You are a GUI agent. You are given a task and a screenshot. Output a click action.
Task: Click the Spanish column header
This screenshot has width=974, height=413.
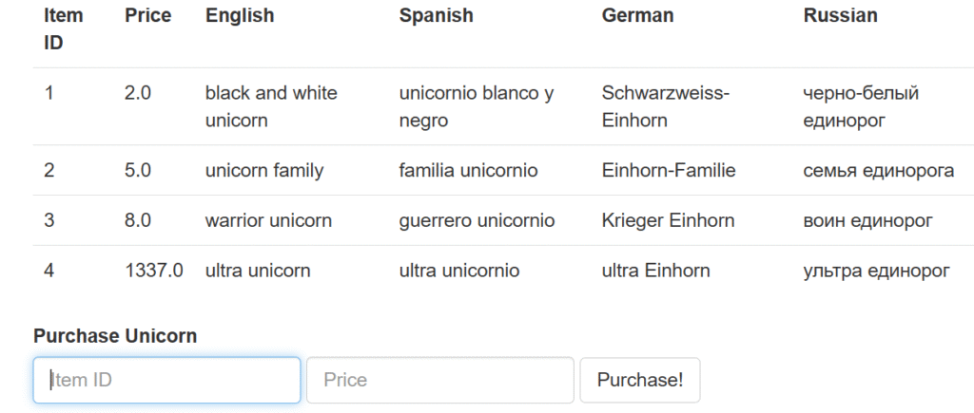436,15
